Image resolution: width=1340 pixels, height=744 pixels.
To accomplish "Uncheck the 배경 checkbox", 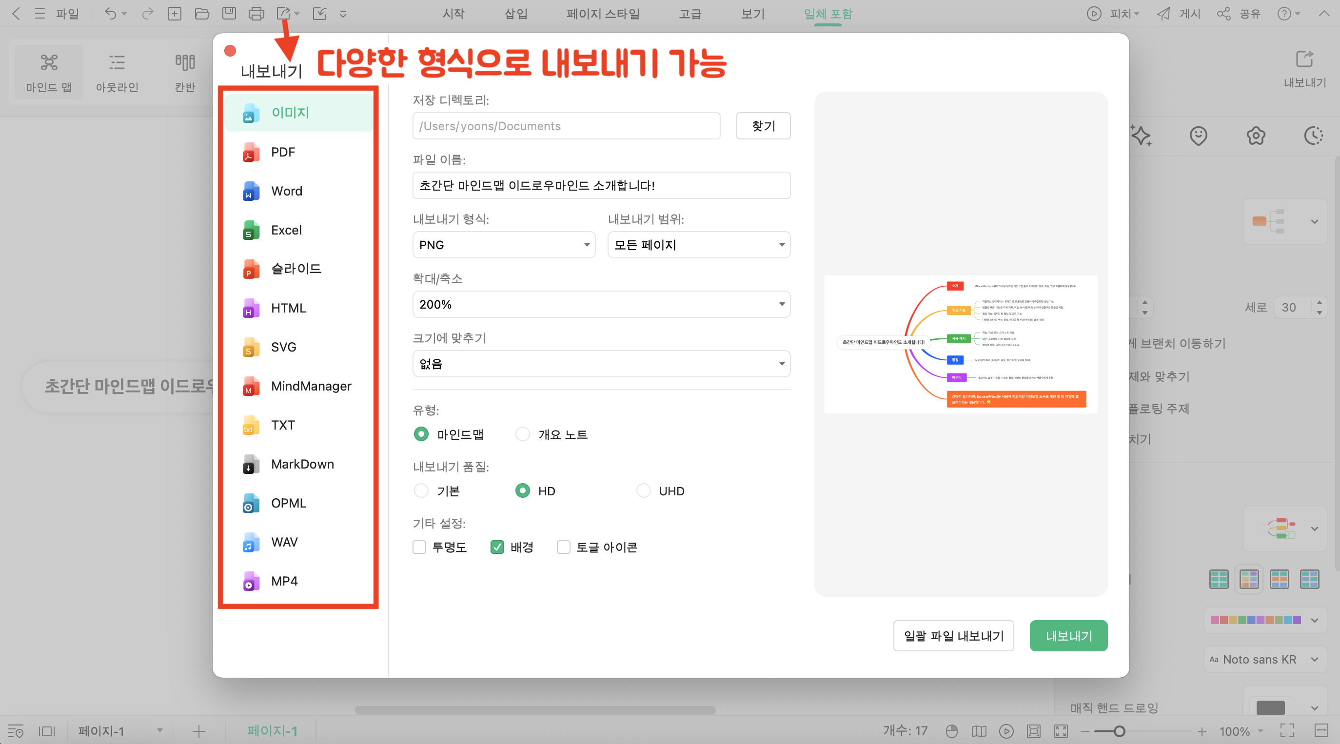I will click(497, 547).
